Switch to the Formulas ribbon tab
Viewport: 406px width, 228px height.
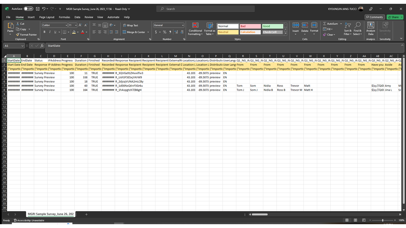64,17
